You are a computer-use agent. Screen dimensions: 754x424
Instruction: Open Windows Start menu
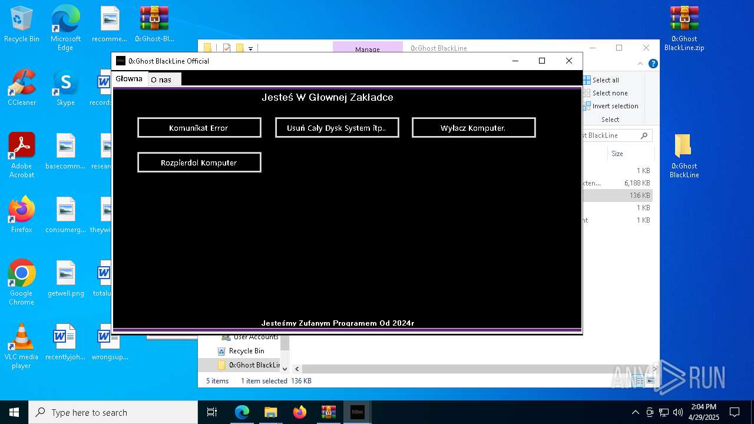[14, 412]
